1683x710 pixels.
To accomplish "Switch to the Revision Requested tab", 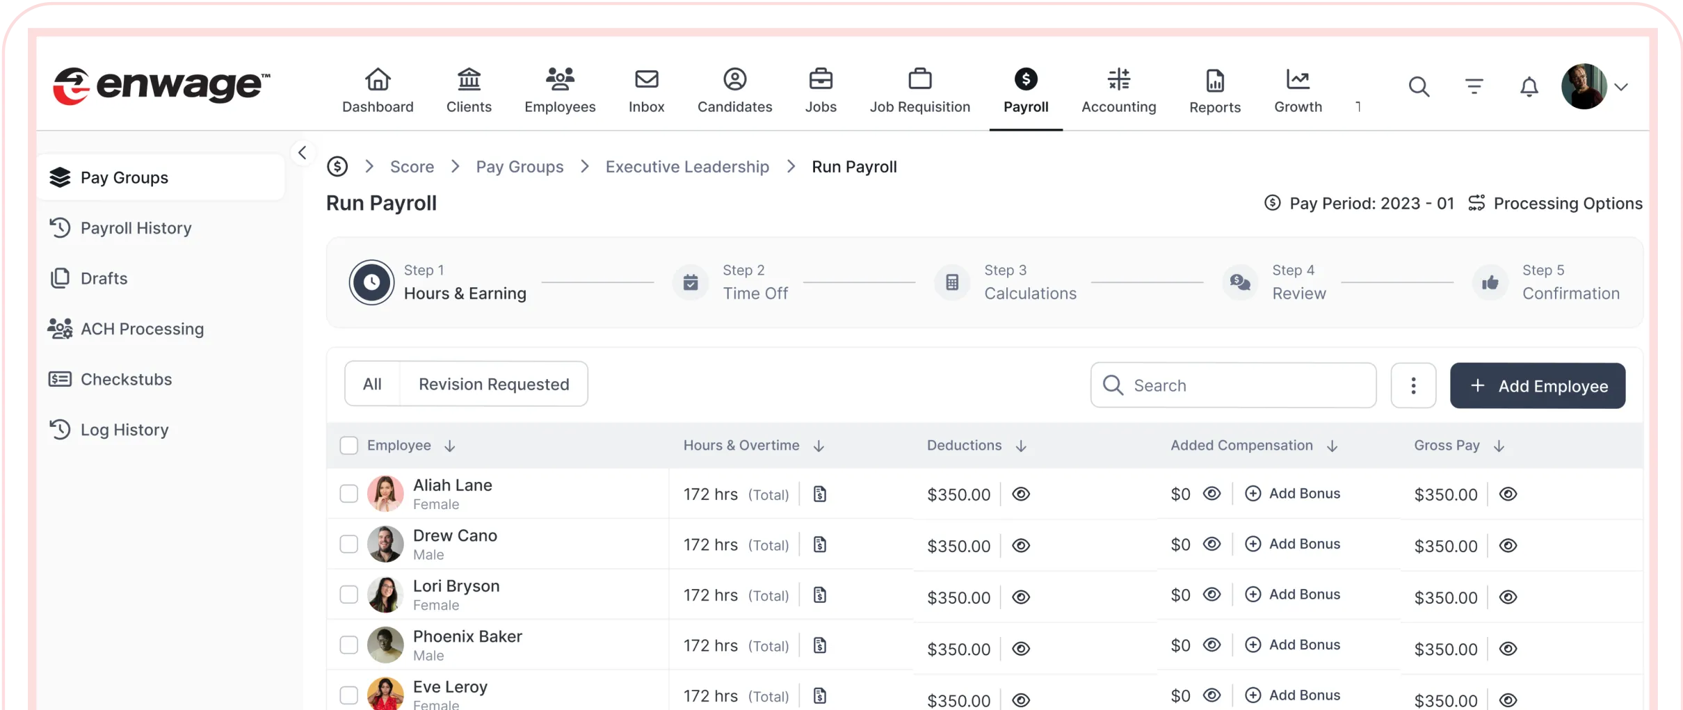I will pos(494,385).
